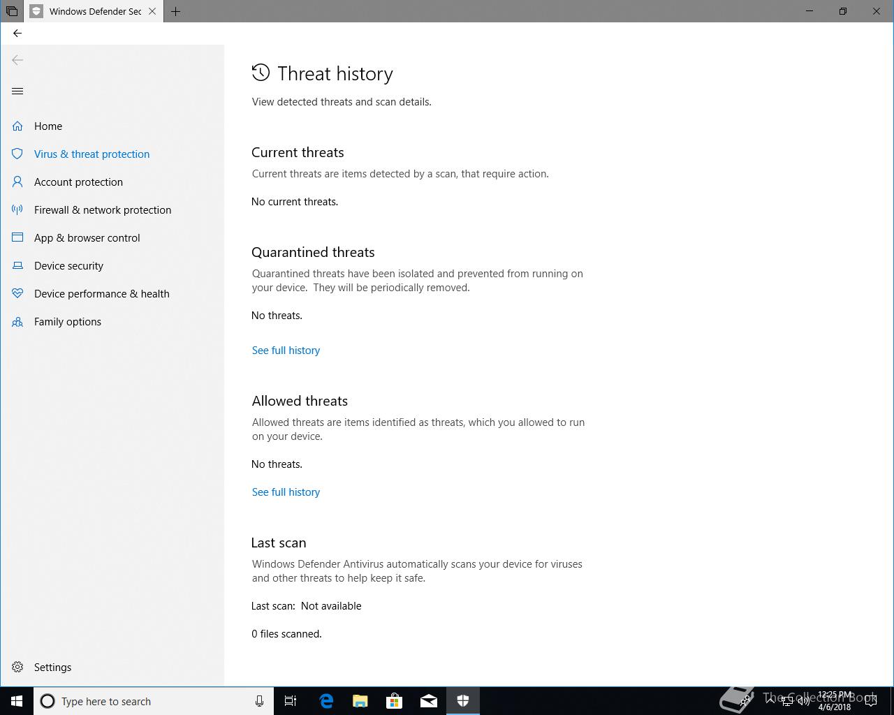Toggle the hamburger navigation menu
Image resolution: width=894 pixels, height=715 pixels.
17,91
